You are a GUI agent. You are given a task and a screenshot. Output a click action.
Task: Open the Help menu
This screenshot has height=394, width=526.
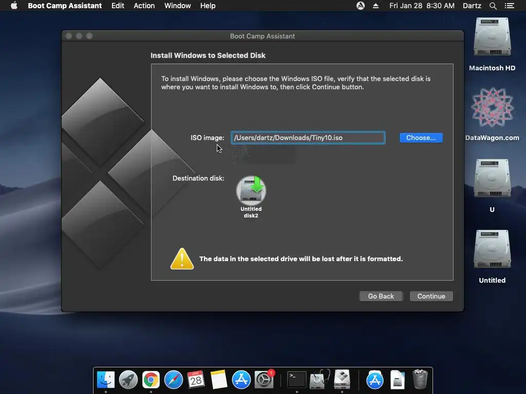coord(208,6)
